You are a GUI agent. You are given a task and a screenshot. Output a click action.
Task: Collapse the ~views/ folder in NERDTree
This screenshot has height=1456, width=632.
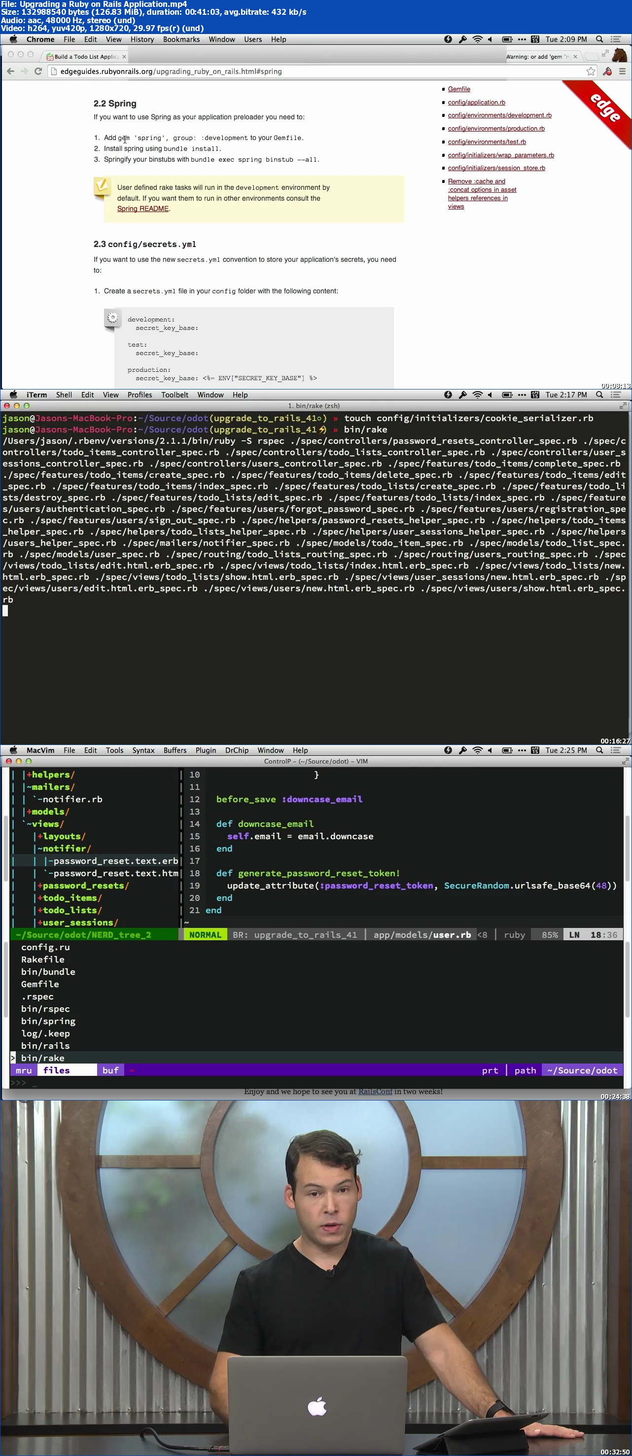click(x=45, y=823)
